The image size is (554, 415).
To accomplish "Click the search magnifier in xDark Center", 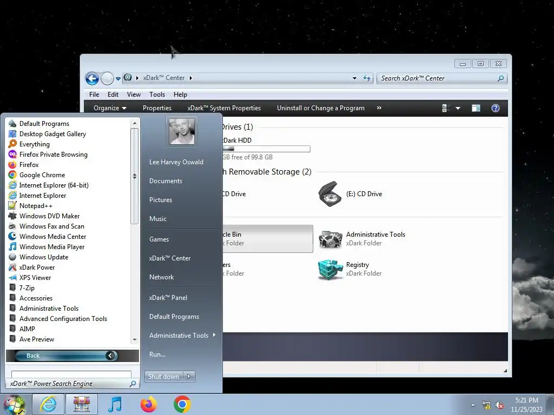I will [500, 78].
